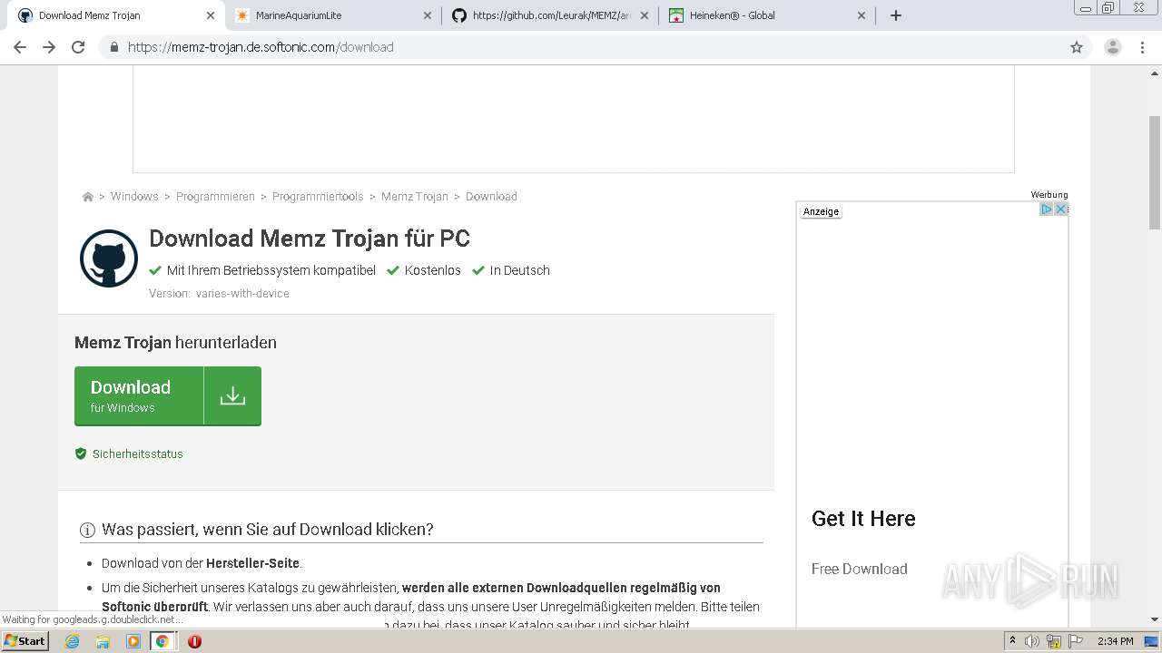Close the Download Memz Trojan tab
Screen dimensions: 1162x653
click(x=211, y=15)
